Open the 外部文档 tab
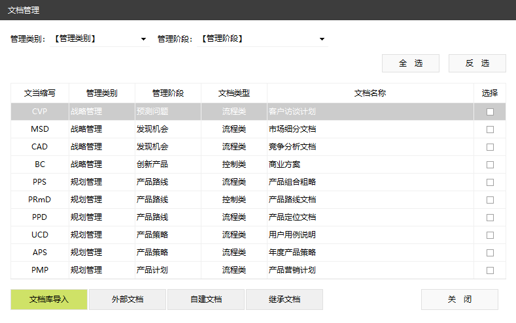This screenshot has height=323, width=516. [x=128, y=300]
